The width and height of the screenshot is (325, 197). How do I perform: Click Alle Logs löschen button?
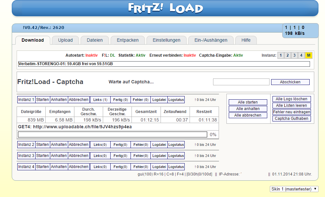(291, 99)
